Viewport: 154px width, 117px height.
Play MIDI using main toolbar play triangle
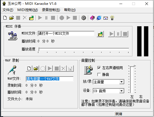point(40,18)
